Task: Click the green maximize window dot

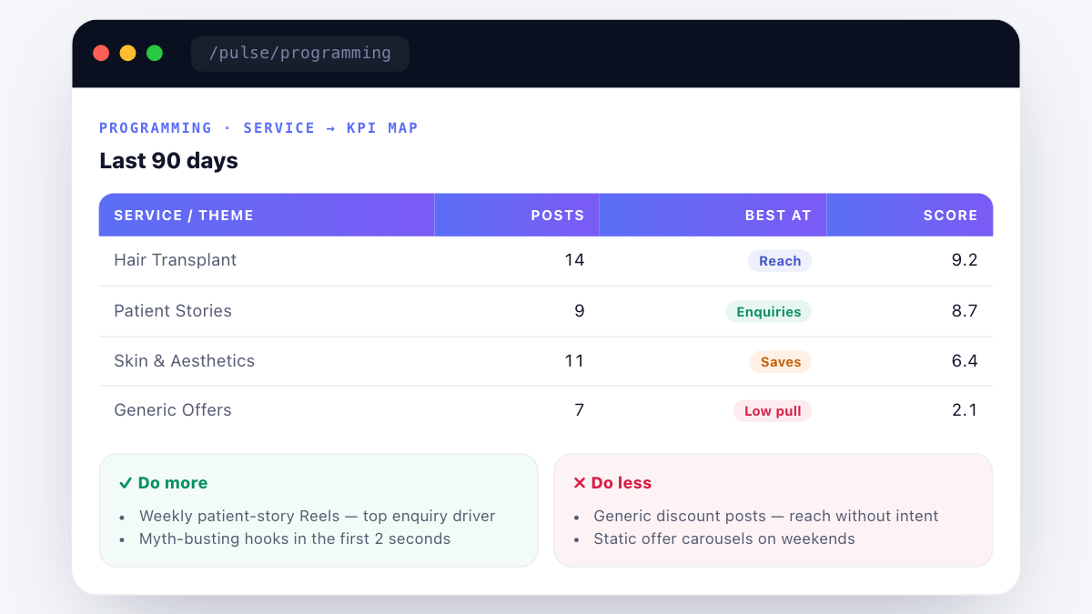Action: [155, 54]
